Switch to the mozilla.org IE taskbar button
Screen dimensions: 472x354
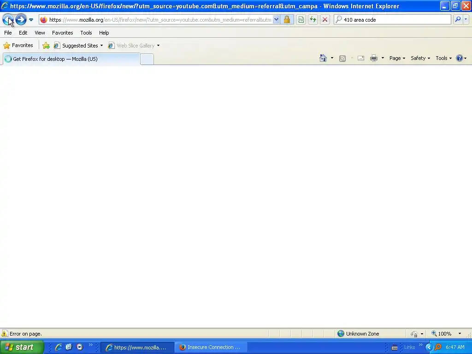point(137,348)
